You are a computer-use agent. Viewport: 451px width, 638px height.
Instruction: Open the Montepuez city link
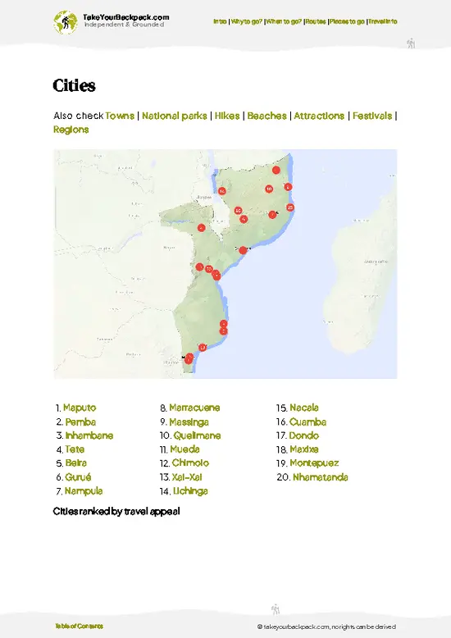point(314,463)
